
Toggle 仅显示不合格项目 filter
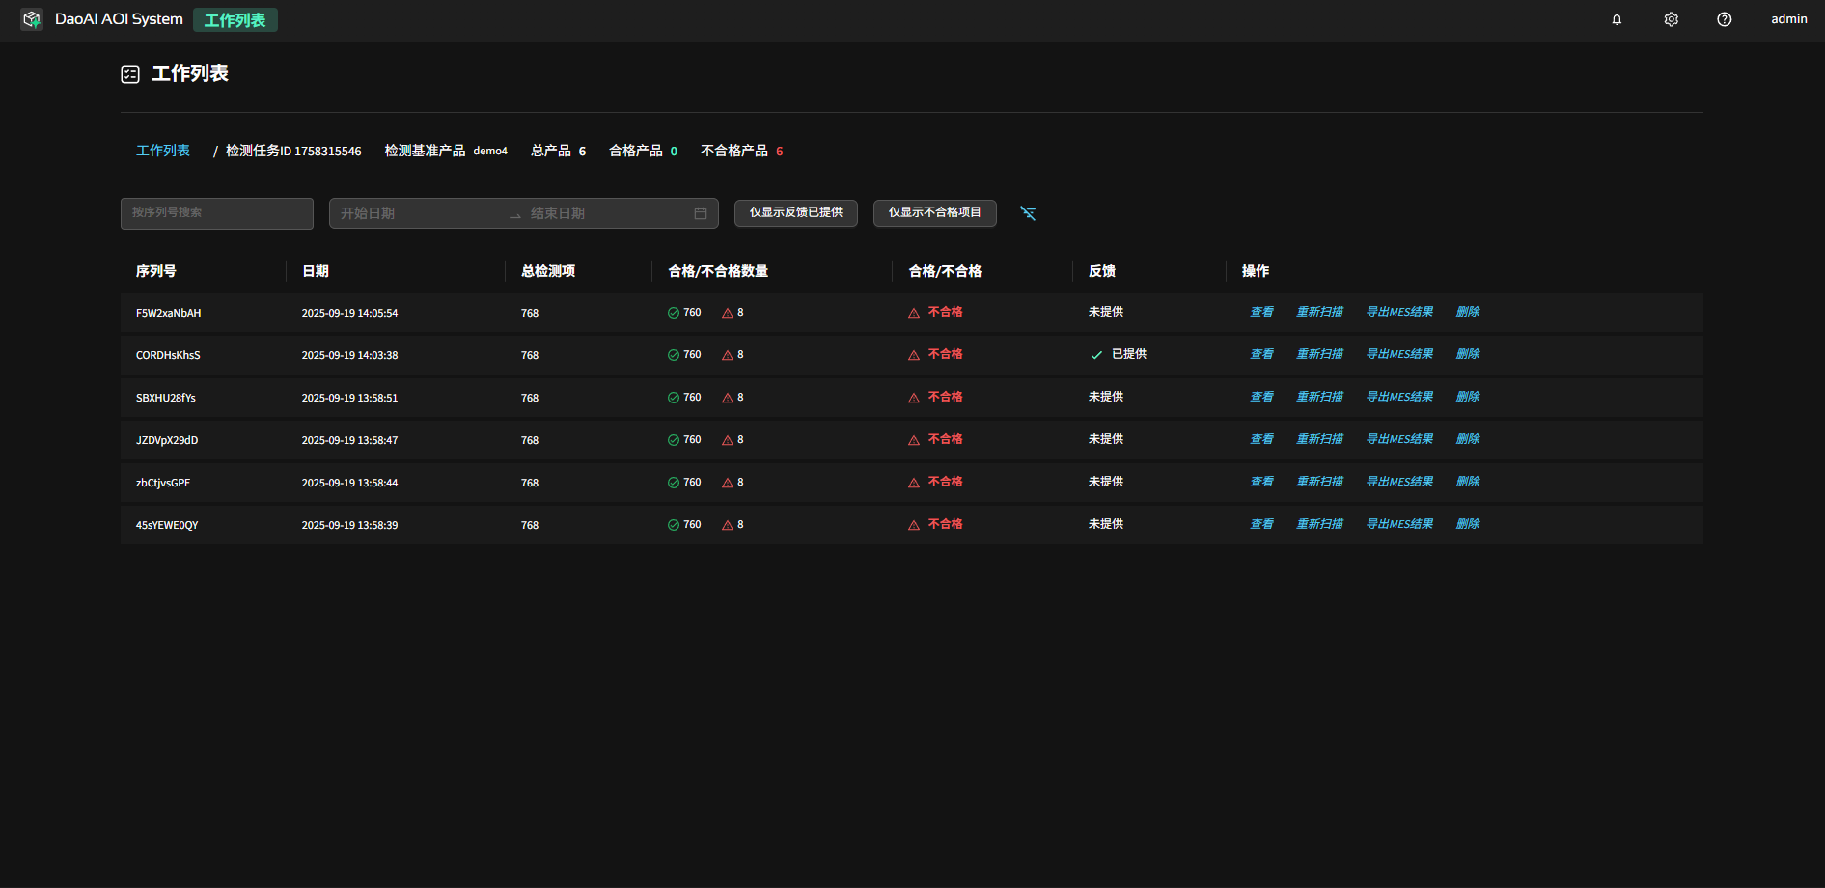pyautogui.click(x=934, y=213)
